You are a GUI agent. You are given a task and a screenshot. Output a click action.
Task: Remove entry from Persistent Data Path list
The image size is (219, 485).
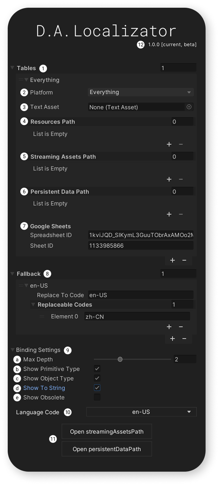click(x=181, y=214)
